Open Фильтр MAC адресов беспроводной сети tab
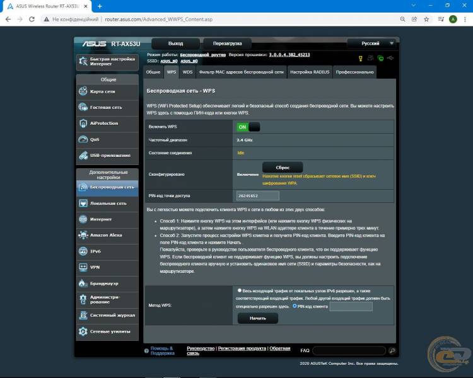The image size is (473, 378). click(242, 72)
